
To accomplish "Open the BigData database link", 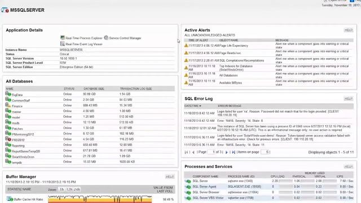I will [x=17, y=95].
